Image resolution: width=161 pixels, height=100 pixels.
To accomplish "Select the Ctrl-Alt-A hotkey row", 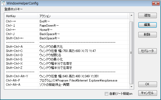I will [67, 85].
